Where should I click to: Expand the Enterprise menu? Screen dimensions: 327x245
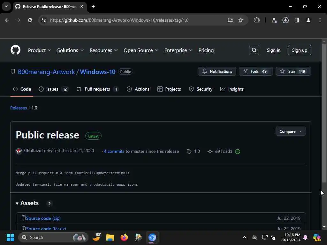pos(178,50)
